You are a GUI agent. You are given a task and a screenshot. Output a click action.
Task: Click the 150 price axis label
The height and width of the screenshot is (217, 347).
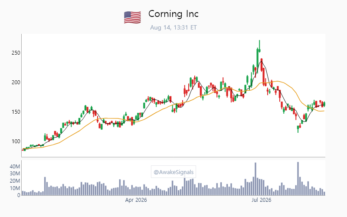click(16, 112)
